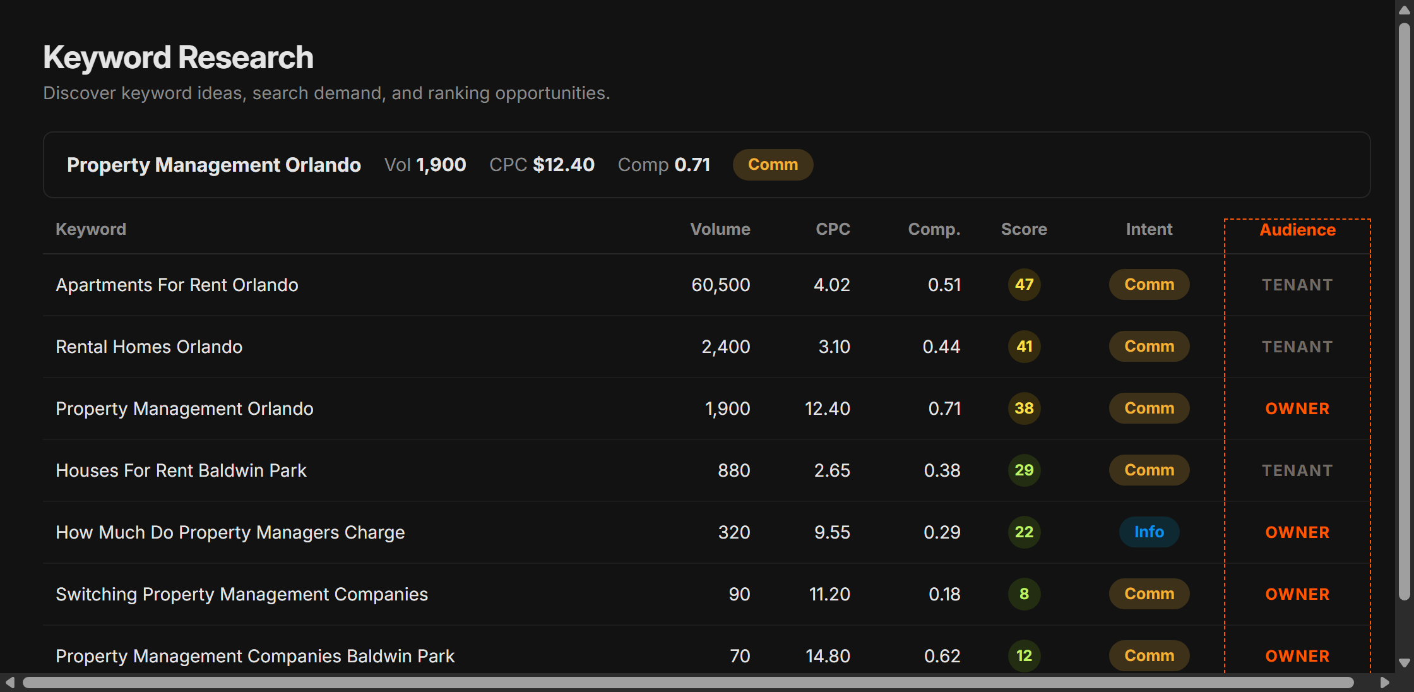The width and height of the screenshot is (1414, 692).
Task: Click volume value 2,400
Action: (726, 347)
